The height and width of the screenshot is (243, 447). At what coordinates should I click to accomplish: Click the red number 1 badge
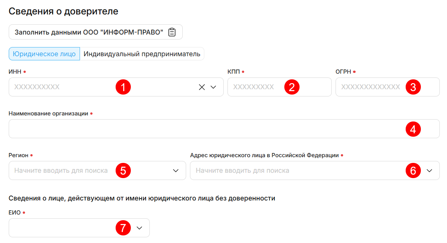pyautogui.click(x=123, y=87)
